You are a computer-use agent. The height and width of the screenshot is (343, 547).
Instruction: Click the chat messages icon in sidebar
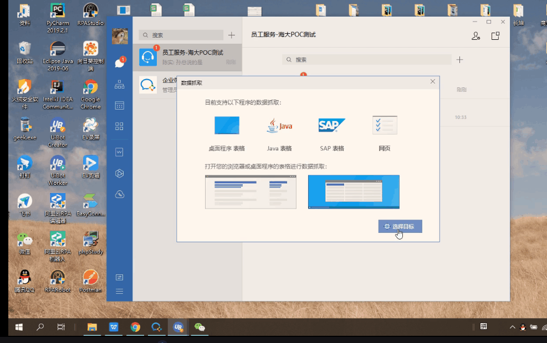click(119, 63)
